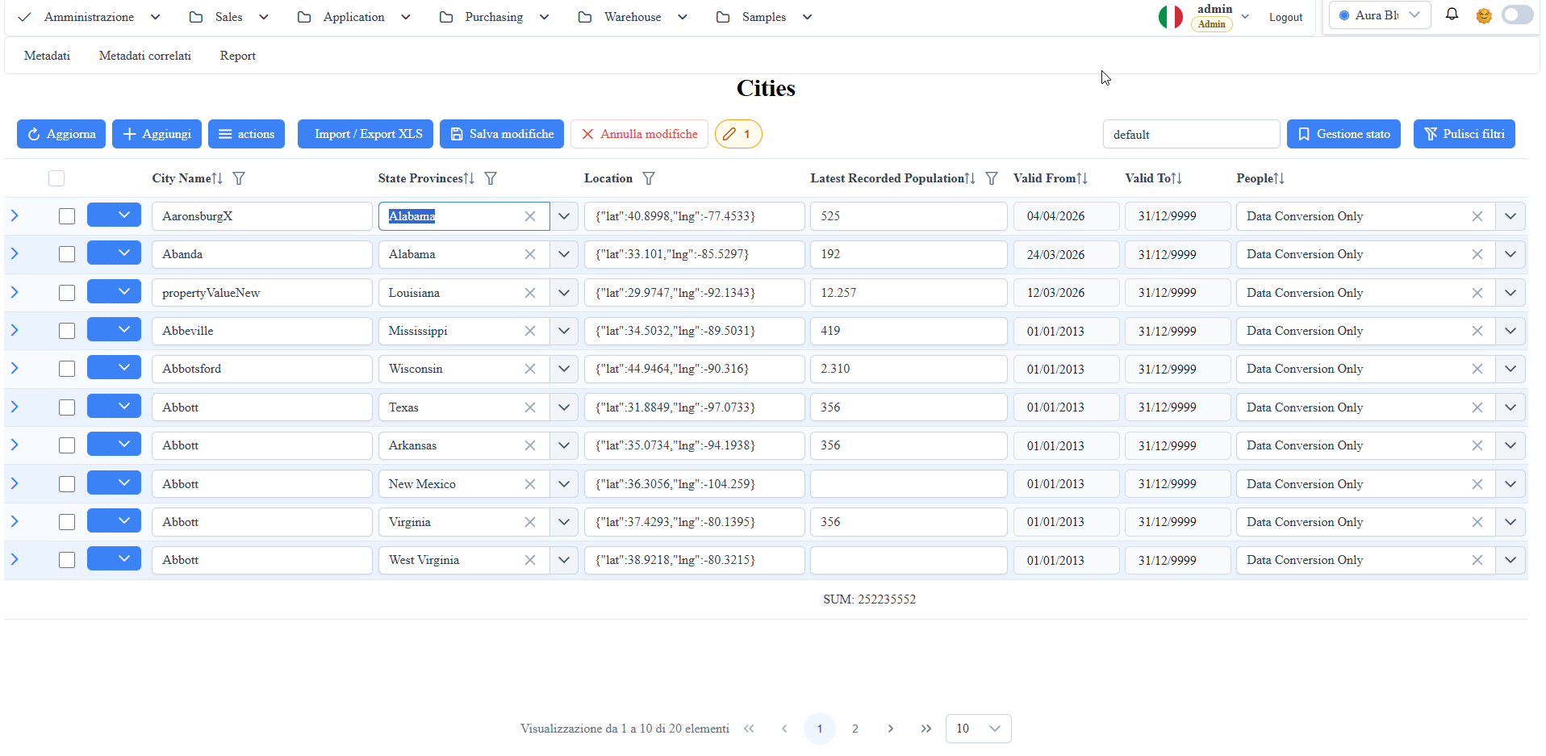Image resolution: width=1546 pixels, height=756 pixels.
Task: Open the Warehouse menu
Action: click(x=633, y=17)
